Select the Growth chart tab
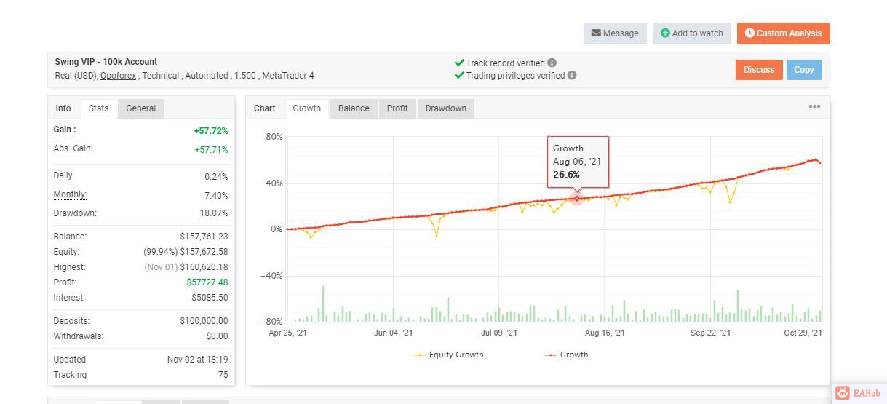 (x=306, y=108)
